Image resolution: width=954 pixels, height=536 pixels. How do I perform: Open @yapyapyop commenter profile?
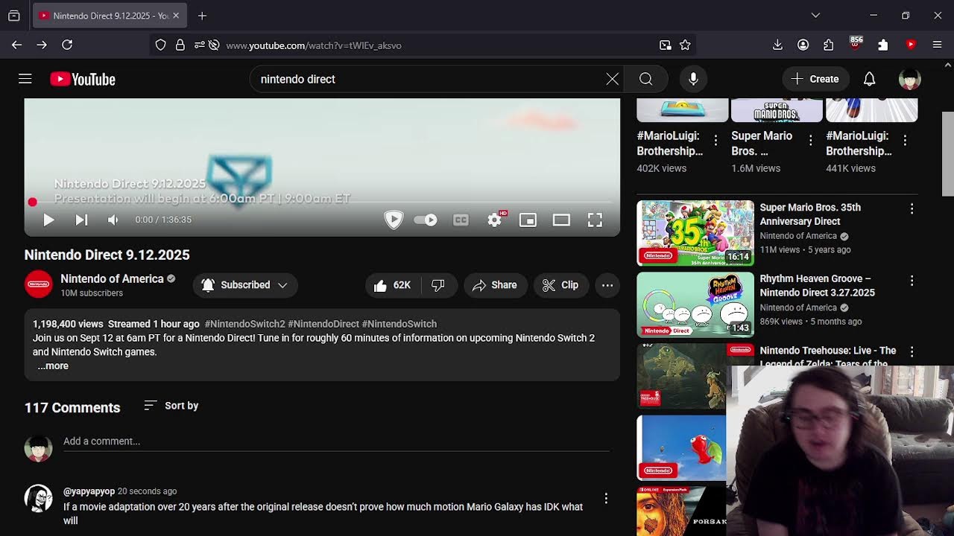click(89, 491)
